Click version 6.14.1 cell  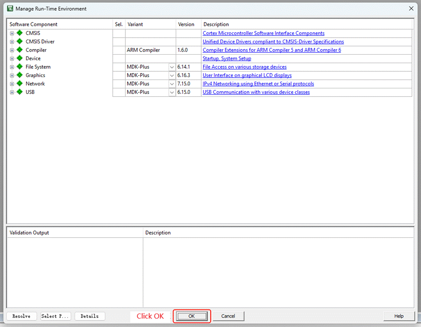click(x=188, y=67)
